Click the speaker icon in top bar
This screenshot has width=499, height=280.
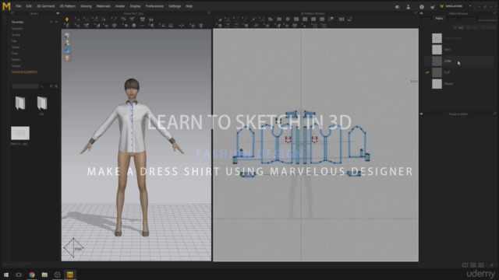click(397, 7)
